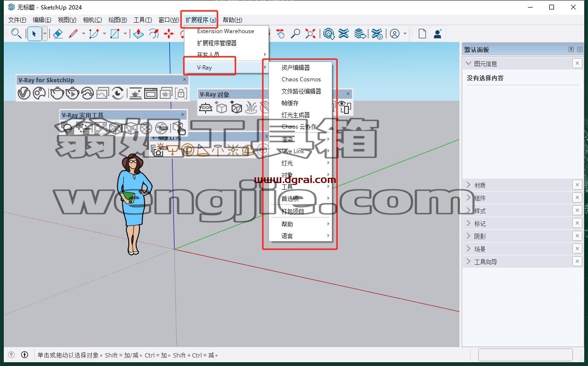Open the 绘图 menu
The image size is (588, 366).
pyautogui.click(x=118, y=20)
